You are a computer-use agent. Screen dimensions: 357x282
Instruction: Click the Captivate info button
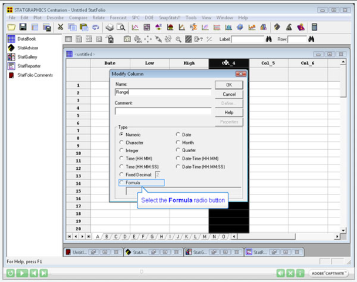coord(300,273)
